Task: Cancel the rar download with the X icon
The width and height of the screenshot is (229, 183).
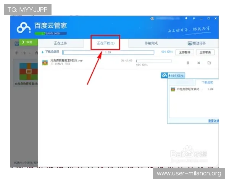Action: pos(198,63)
